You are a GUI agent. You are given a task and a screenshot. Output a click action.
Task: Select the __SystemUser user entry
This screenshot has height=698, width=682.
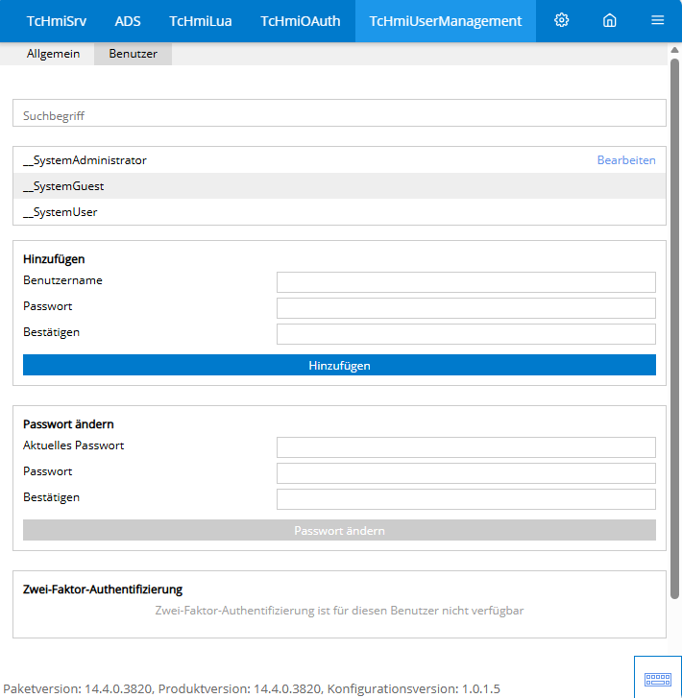(x=60, y=212)
